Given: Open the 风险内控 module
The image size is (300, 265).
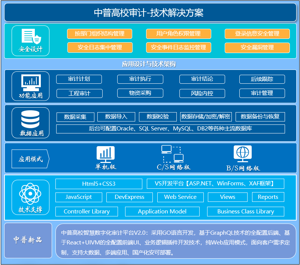Looking at the screenshot, I should [x=202, y=93].
